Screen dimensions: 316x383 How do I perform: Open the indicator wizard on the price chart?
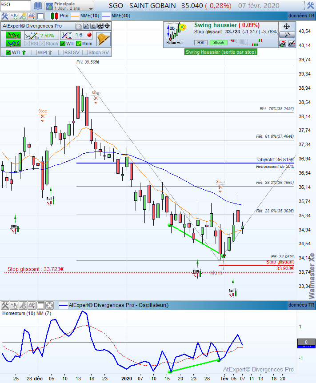pos(23,16)
